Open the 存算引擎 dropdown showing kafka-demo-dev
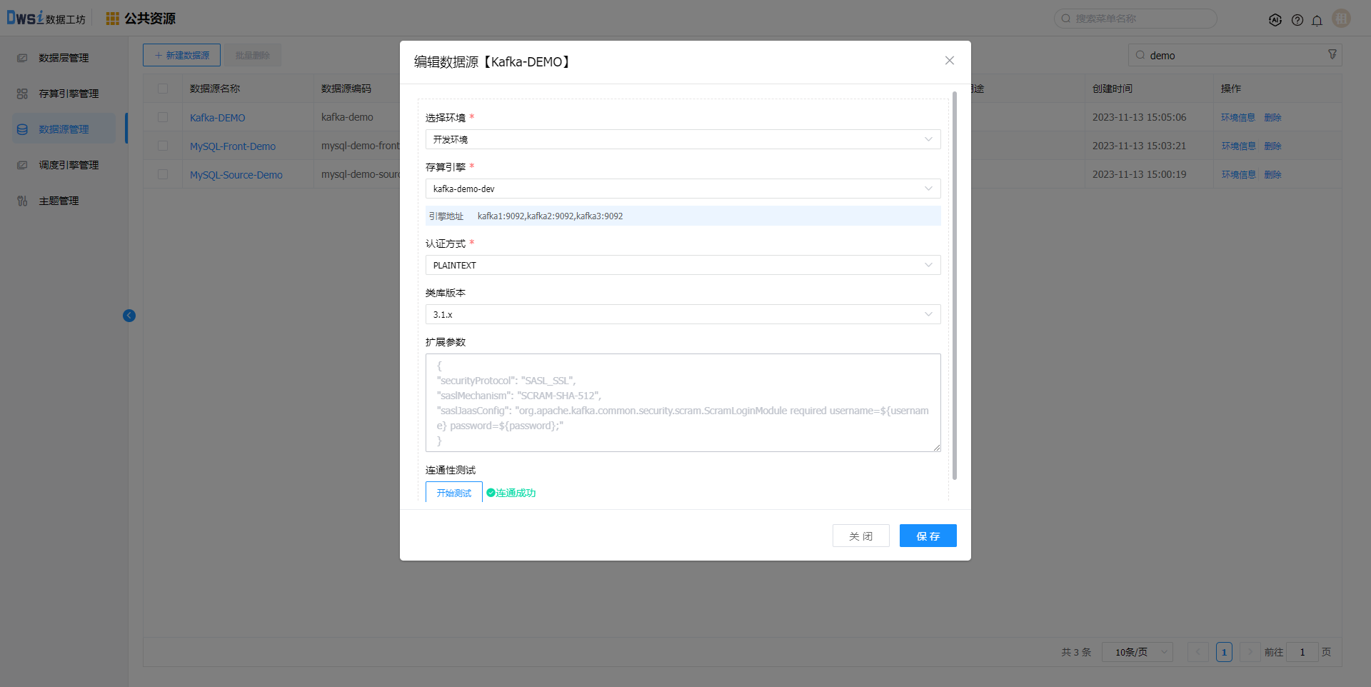This screenshot has height=687, width=1371. point(683,189)
